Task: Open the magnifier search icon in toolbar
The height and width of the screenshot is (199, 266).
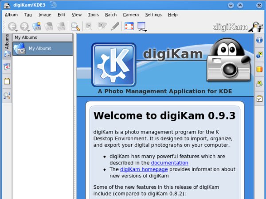Action: (x=75, y=27)
